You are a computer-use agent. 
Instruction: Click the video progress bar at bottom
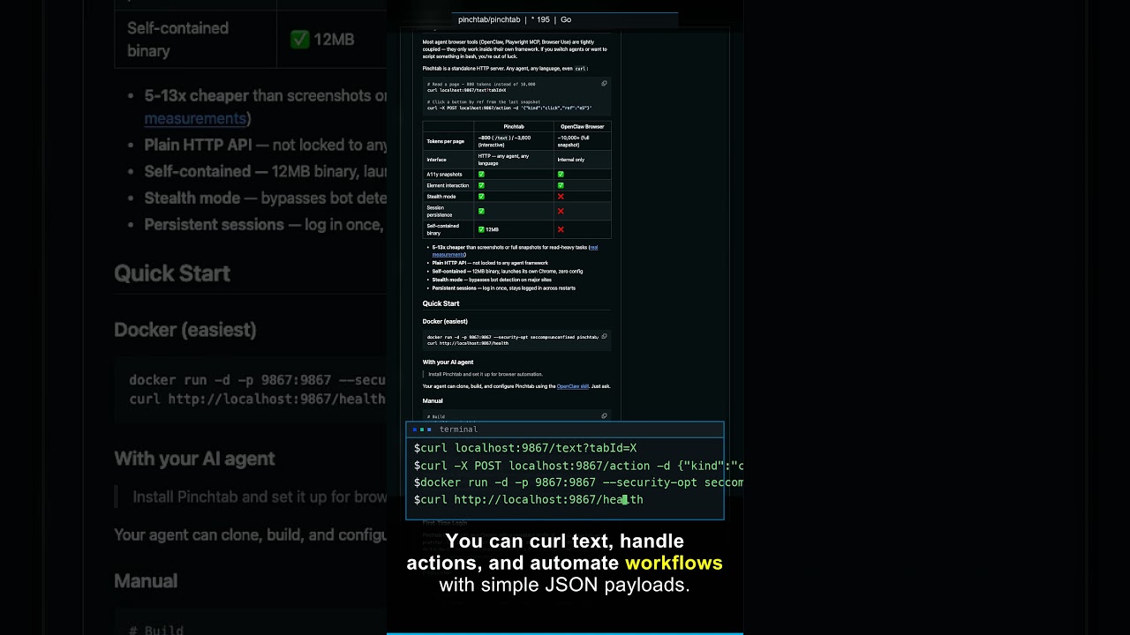[565, 633]
